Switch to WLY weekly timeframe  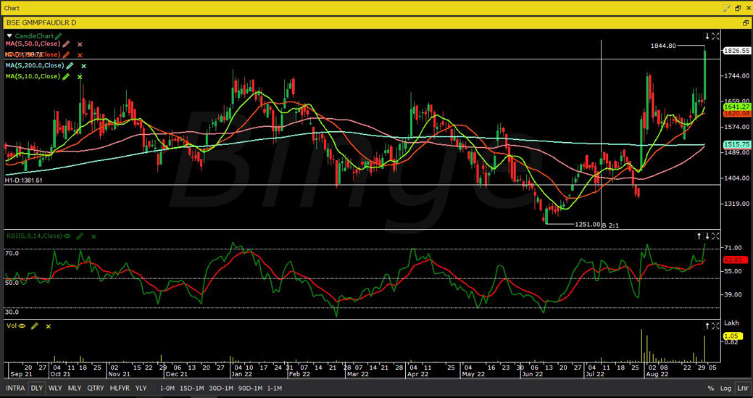point(55,388)
